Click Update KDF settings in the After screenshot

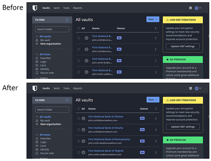[183, 127]
